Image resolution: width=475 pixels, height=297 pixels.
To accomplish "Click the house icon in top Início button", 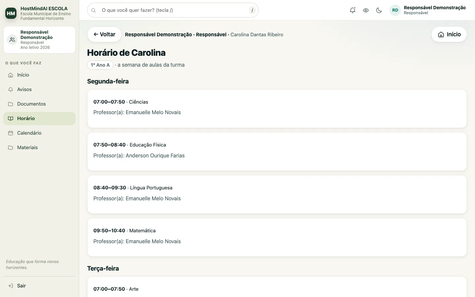I will (x=441, y=34).
